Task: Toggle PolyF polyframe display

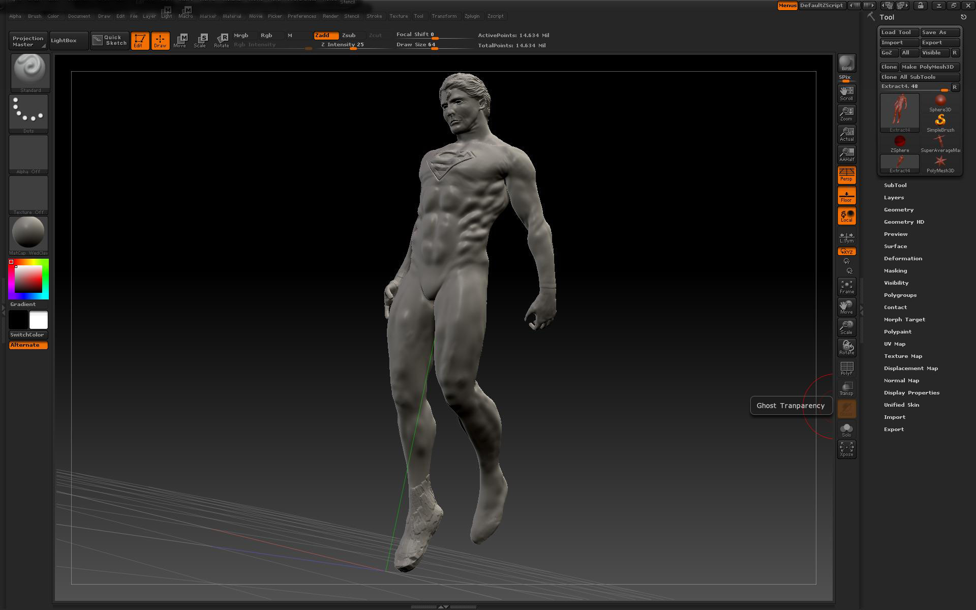Action: tap(846, 368)
